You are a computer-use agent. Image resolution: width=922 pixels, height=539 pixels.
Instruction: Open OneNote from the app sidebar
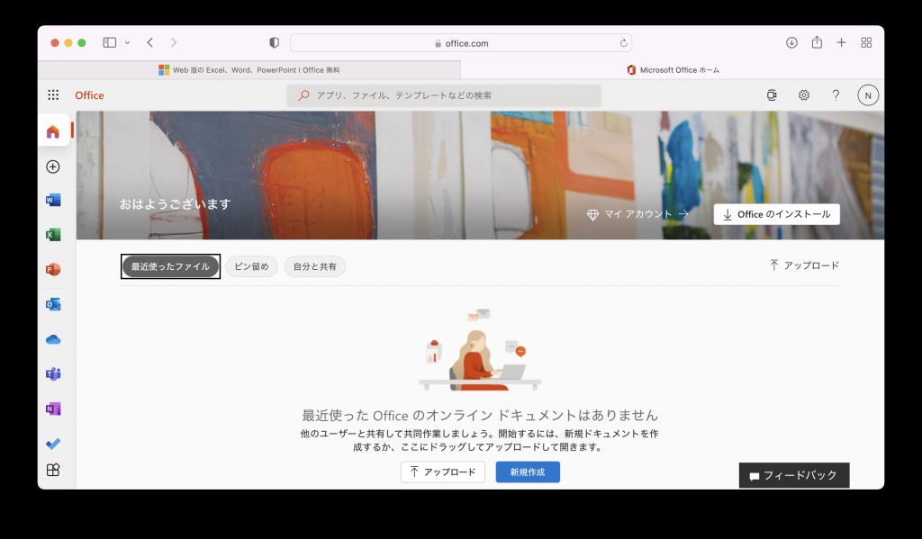[x=53, y=409]
